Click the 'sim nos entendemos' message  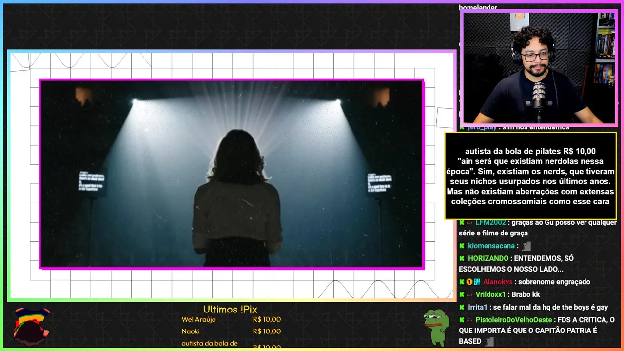point(536,127)
